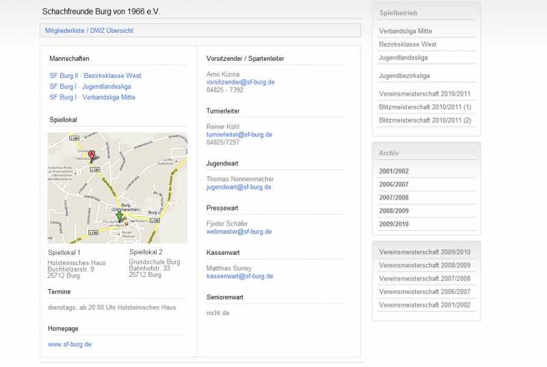Click the turnierleiter@sf-burg.de email link
The height and width of the screenshot is (367, 547).
[x=239, y=135]
